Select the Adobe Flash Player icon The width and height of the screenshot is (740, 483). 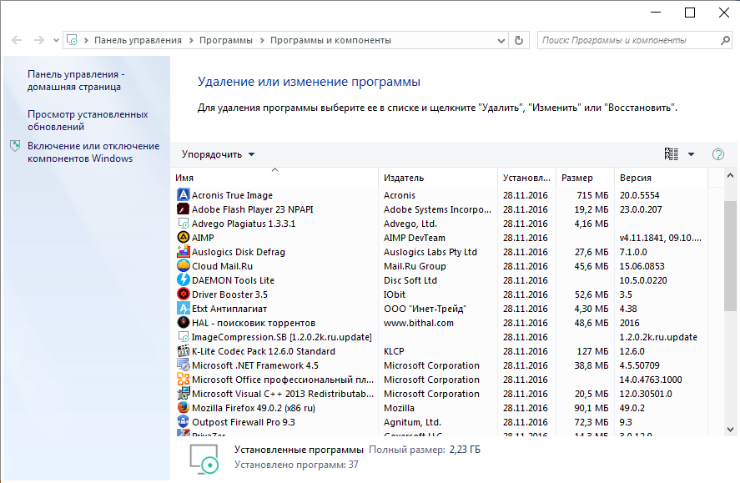184,209
